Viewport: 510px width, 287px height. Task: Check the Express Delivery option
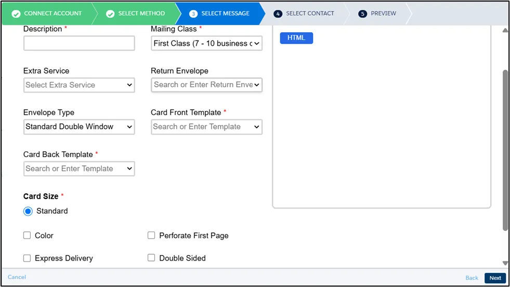point(27,258)
